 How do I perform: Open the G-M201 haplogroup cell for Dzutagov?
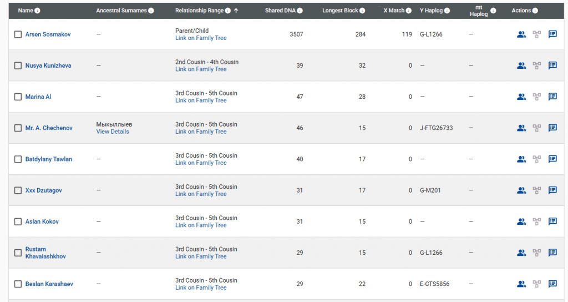point(431,190)
